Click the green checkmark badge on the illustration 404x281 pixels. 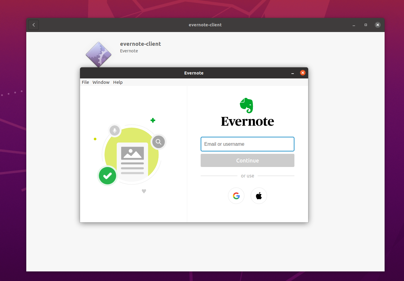coord(107,176)
